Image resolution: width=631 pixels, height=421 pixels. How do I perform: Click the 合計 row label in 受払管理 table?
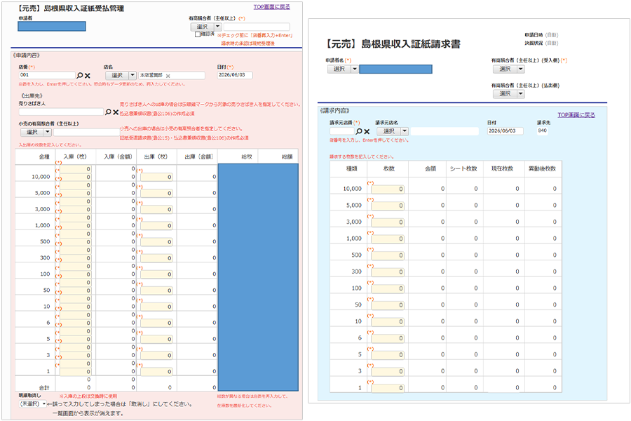coord(44,387)
